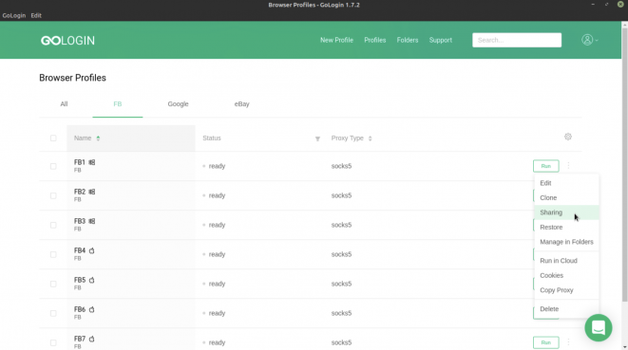Run the FB7 profile
This screenshot has width=628, height=350.
pos(546,342)
